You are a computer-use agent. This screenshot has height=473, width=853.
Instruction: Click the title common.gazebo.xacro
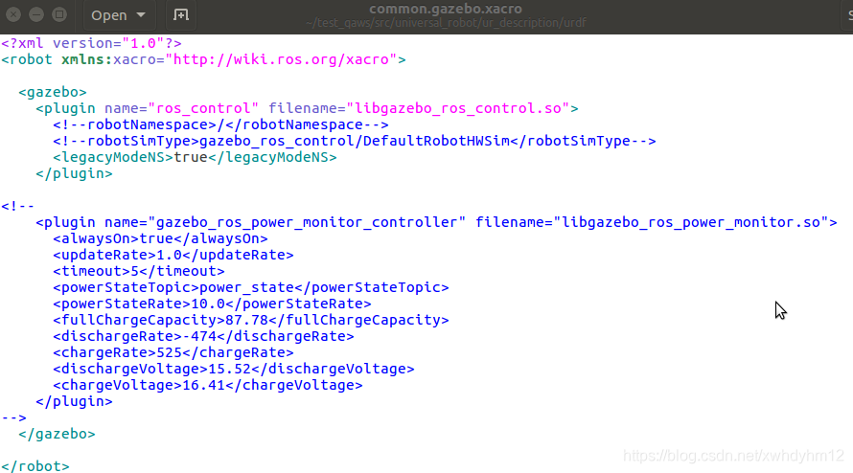pos(445,9)
